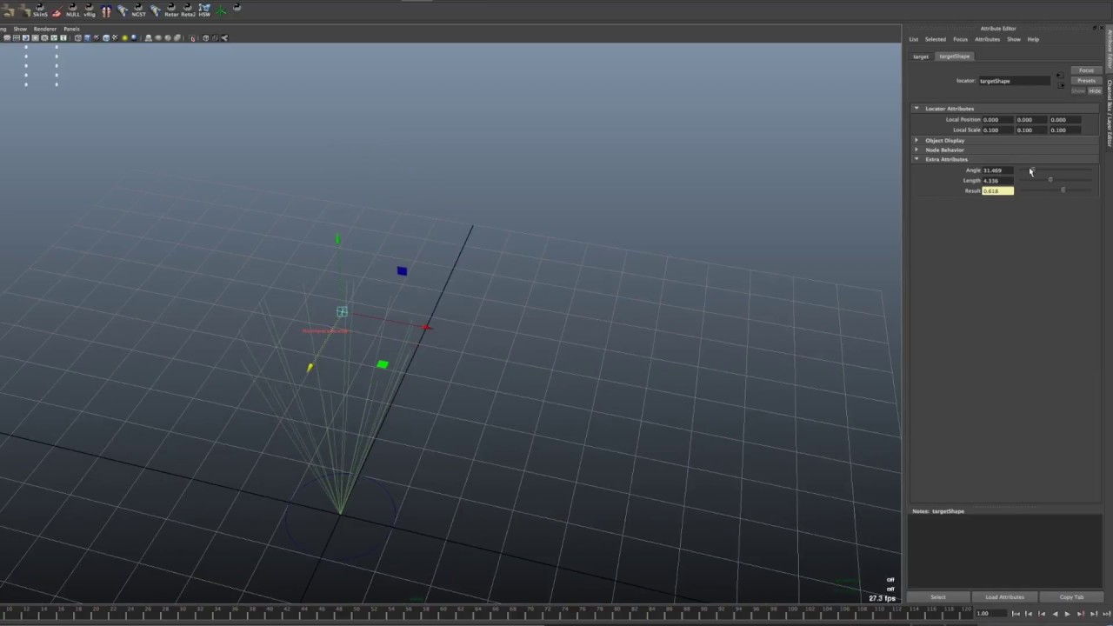The width and height of the screenshot is (1113, 626).
Task: Jump to start of playback range
Action: [1016, 614]
